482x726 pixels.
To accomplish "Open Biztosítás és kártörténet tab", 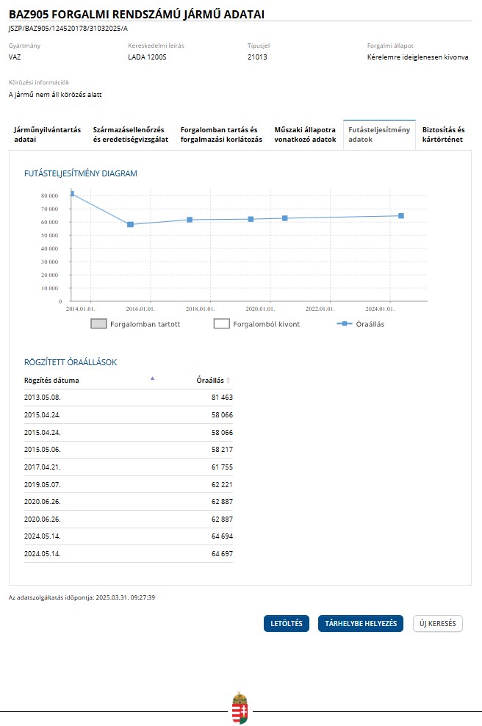I will tap(443, 134).
